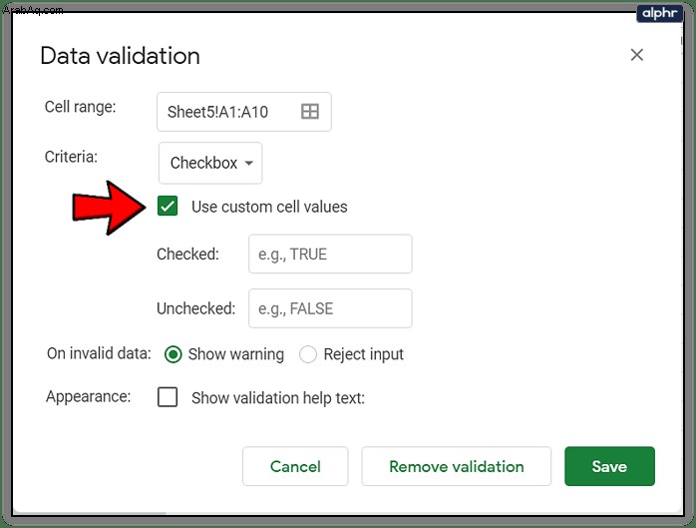696x528 pixels.
Task: Click the Cancel button
Action: (x=295, y=466)
